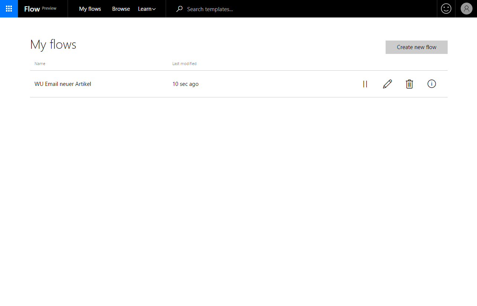Click the Create new flow button

tap(416, 47)
